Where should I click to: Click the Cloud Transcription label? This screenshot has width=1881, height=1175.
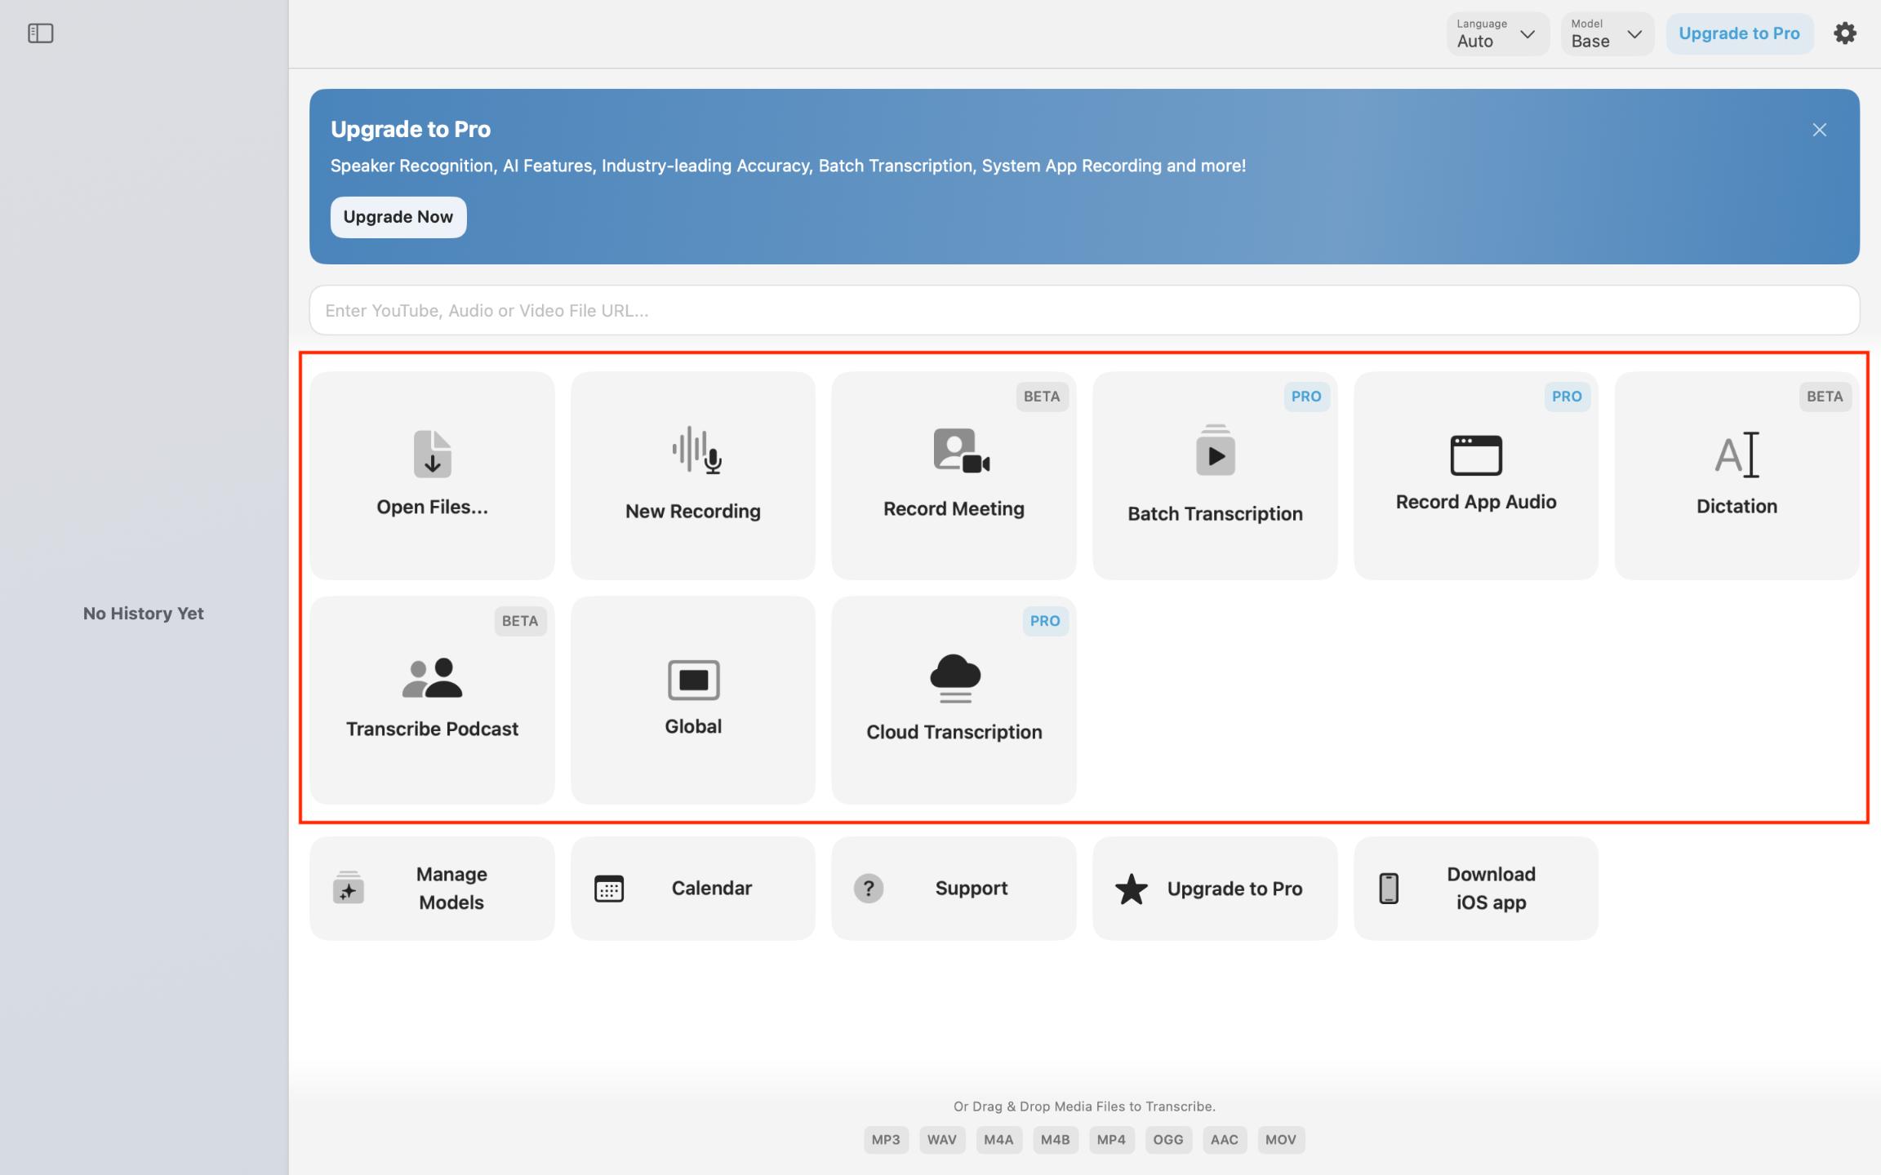coord(954,733)
